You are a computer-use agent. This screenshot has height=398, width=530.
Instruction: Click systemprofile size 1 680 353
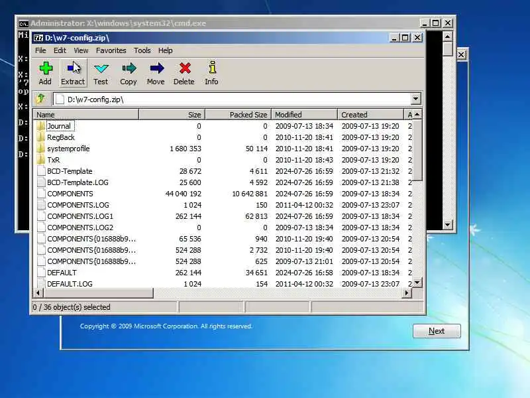pyautogui.click(x=185, y=149)
